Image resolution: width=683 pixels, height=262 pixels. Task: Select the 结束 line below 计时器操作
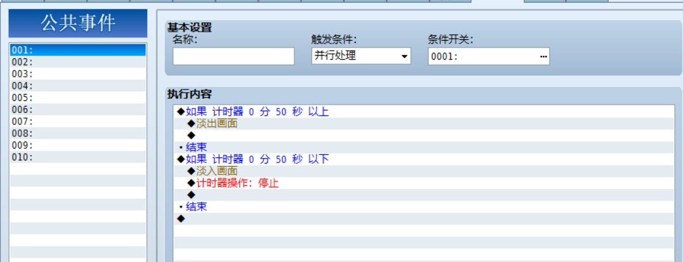click(x=424, y=207)
